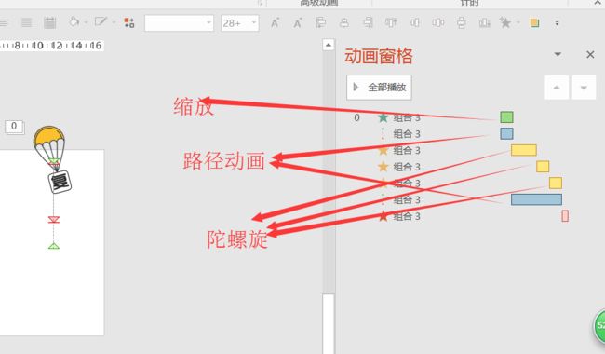Move selected animation earlier with up arrow
605x354 pixels.
pyautogui.click(x=557, y=88)
